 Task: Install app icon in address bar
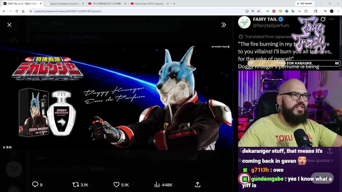click(247, 11)
